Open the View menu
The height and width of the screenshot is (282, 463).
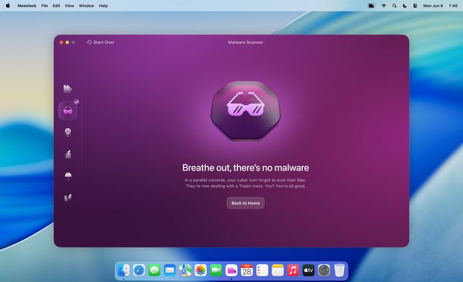pos(69,5)
